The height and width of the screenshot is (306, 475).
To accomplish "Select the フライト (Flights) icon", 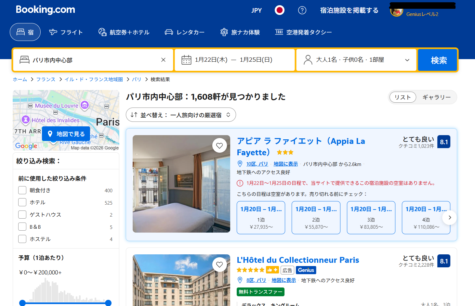I will click(x=52, y=32).
